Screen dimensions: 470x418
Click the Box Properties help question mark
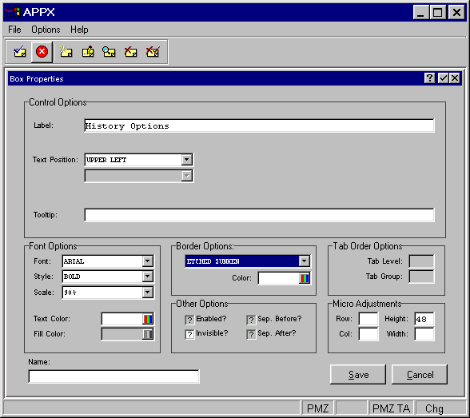pyautogui.click(x=430, y=78)
